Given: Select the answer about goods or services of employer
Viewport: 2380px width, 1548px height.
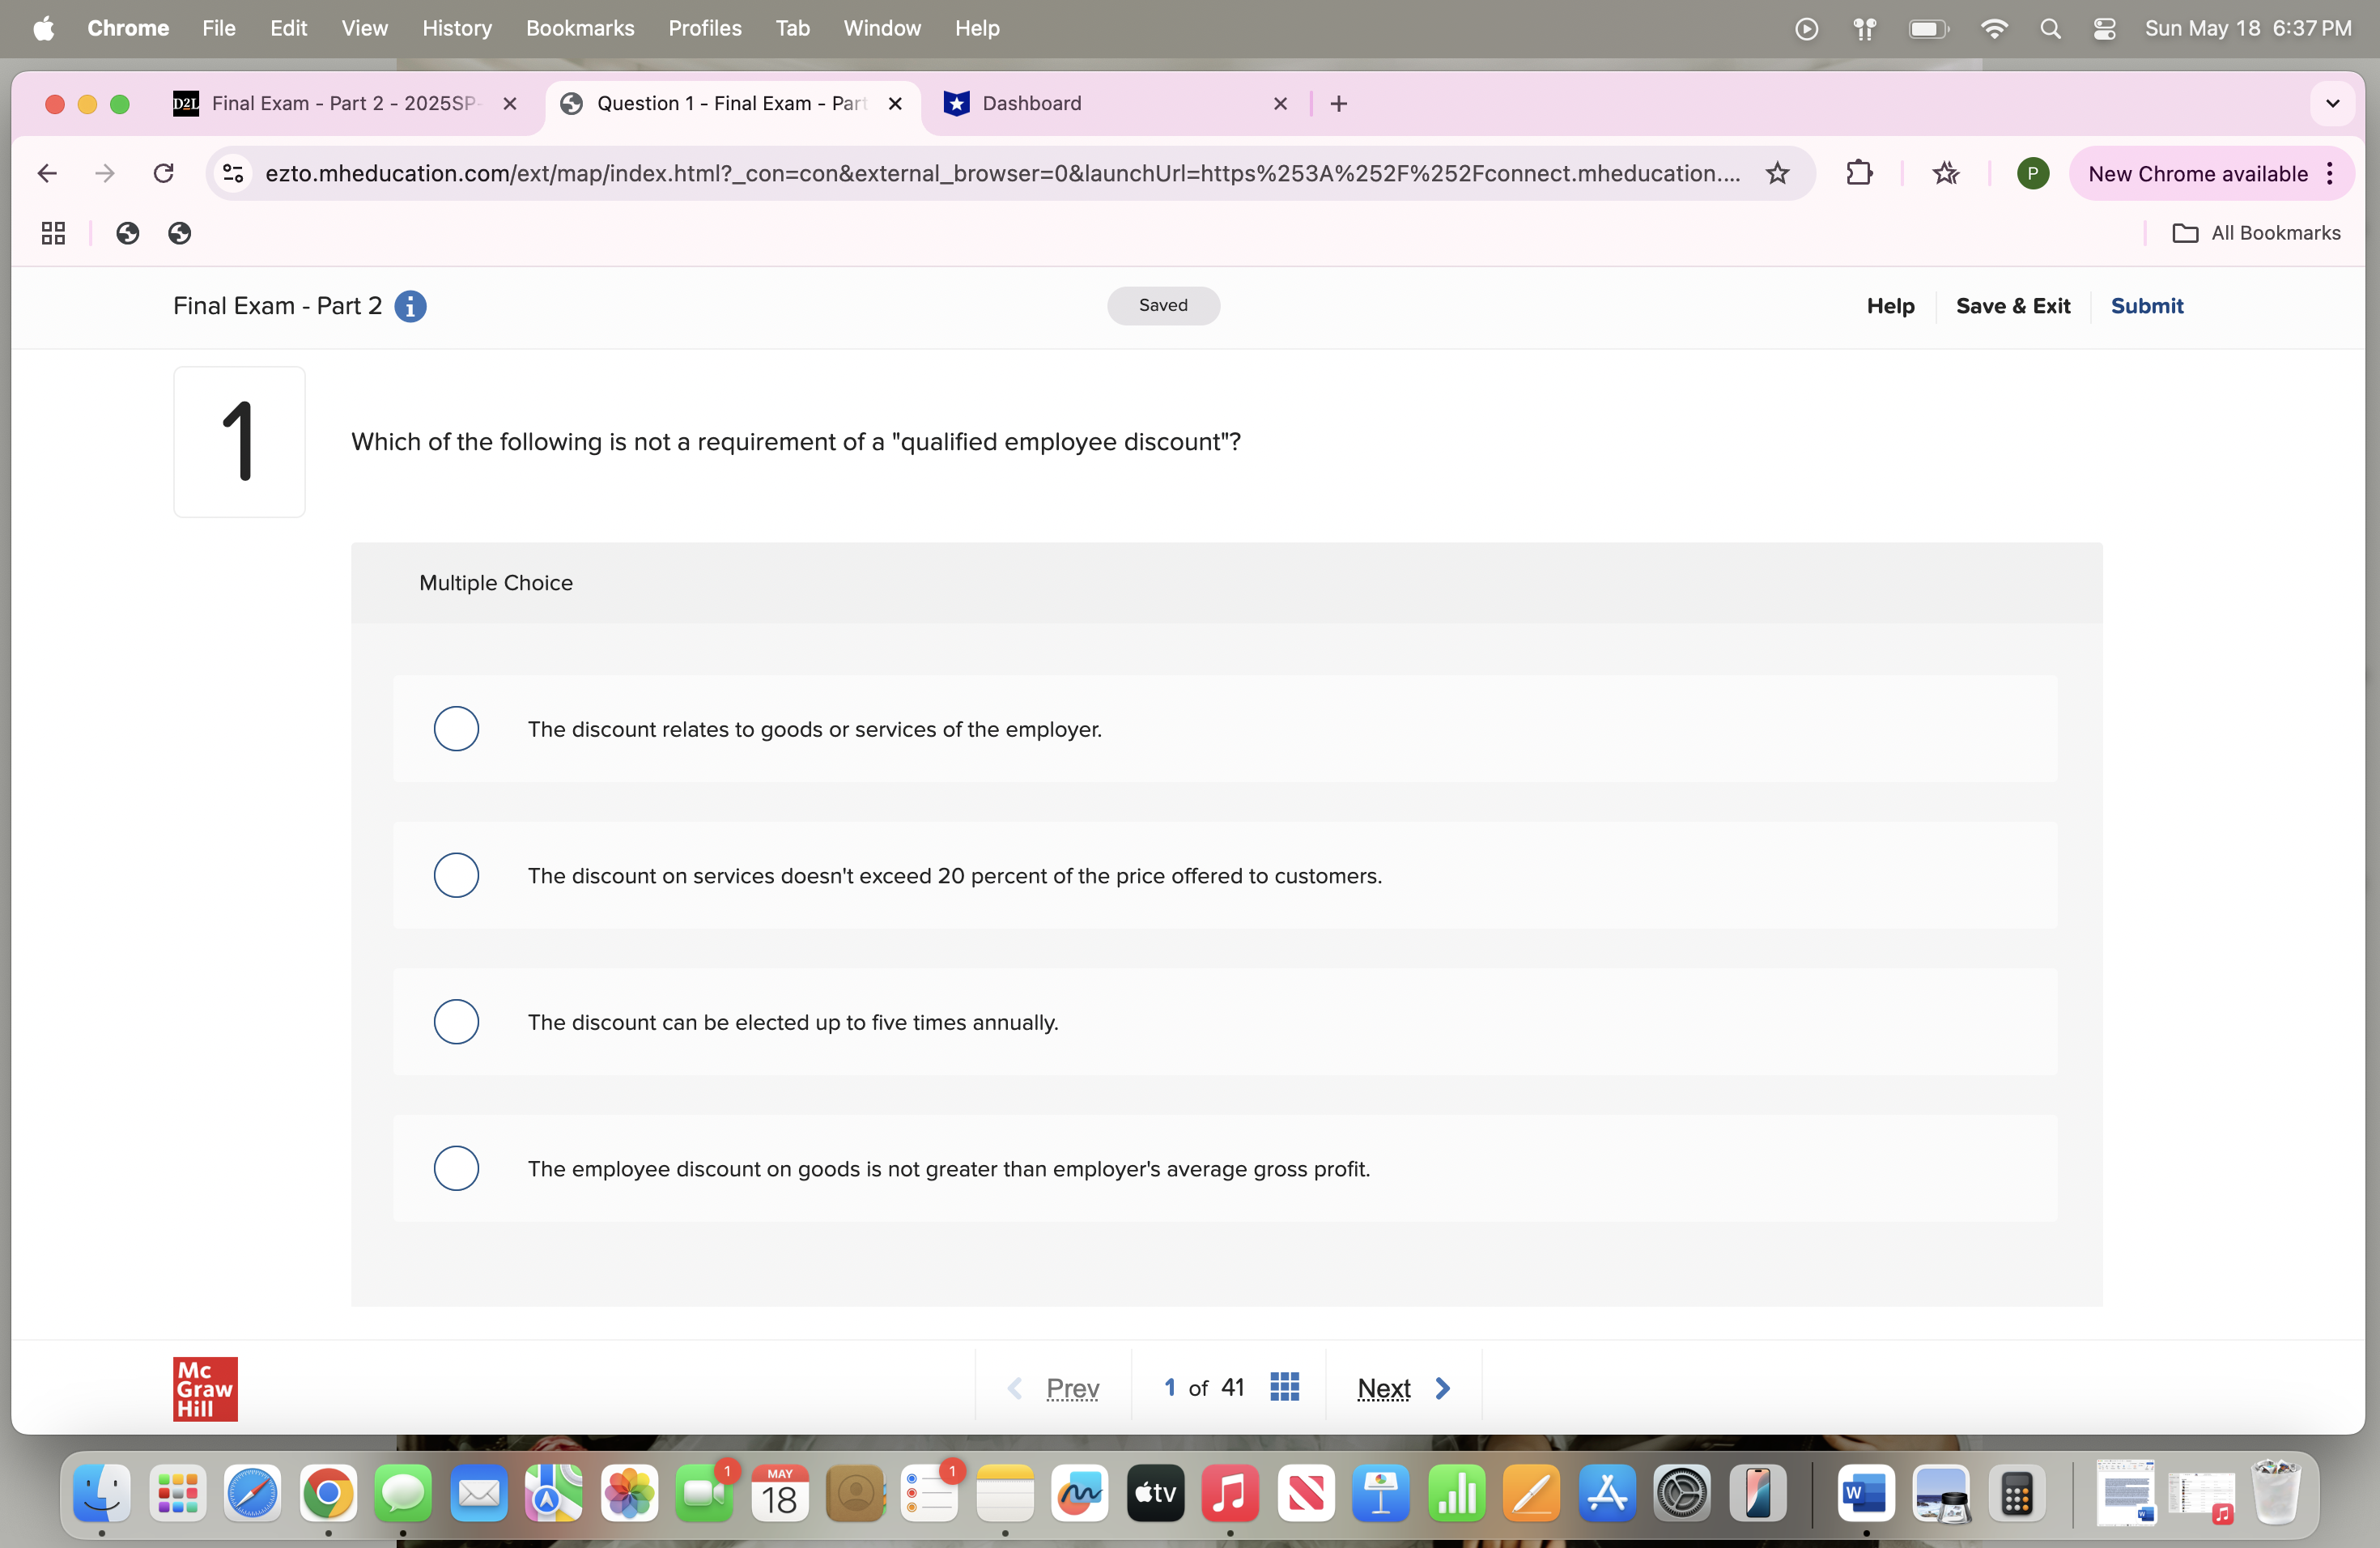Looking at the screenshot, I should point(456,729).
